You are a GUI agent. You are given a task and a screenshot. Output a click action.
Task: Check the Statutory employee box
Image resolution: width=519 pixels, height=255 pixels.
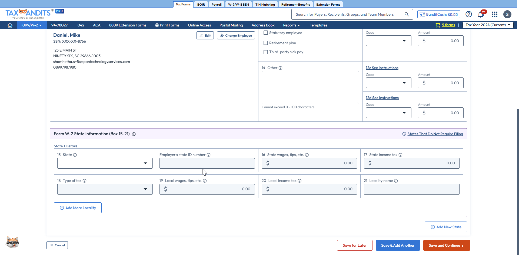(x=266, y=33)
